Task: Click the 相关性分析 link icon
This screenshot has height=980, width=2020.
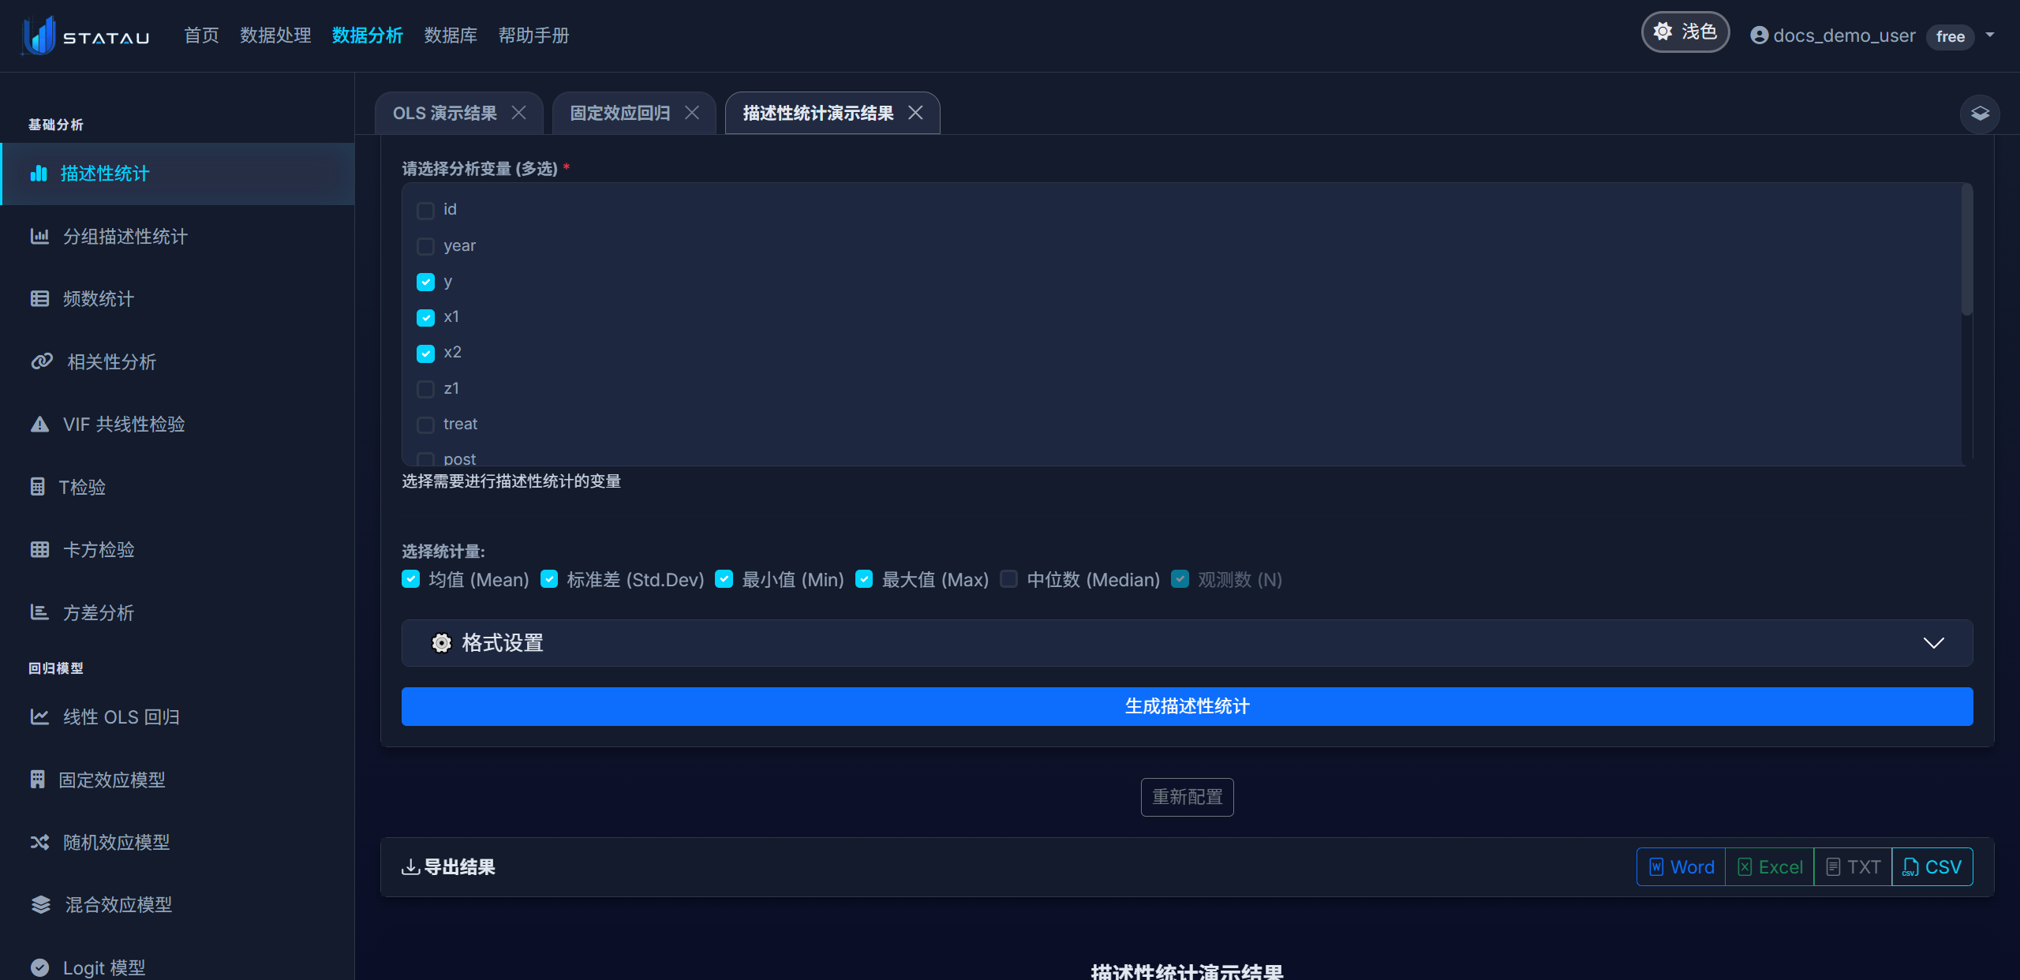Action: tap(42, 361)
